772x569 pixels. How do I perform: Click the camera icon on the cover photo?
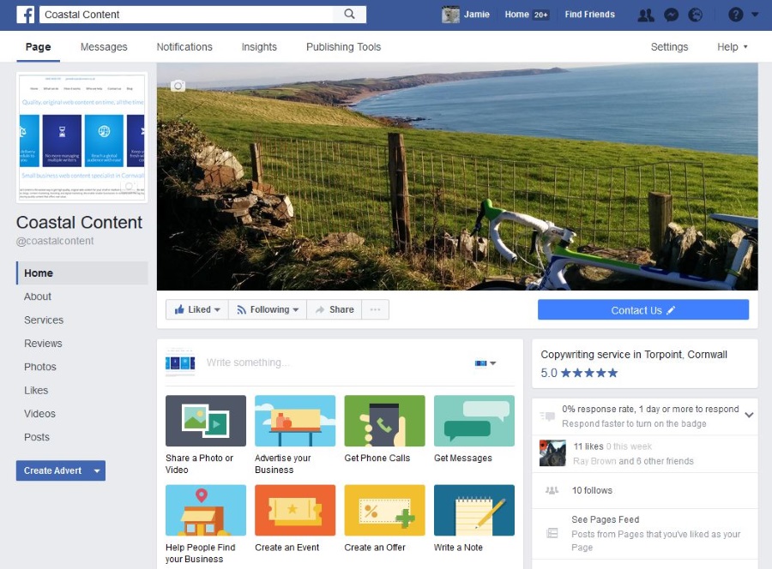coord(178,84)
